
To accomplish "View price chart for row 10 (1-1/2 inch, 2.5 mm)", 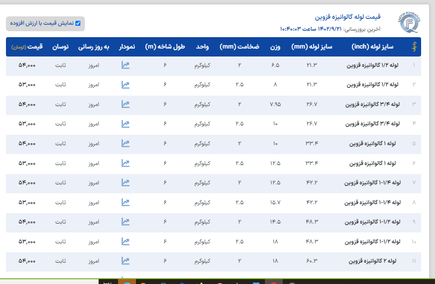I will (x=125, y=241).
